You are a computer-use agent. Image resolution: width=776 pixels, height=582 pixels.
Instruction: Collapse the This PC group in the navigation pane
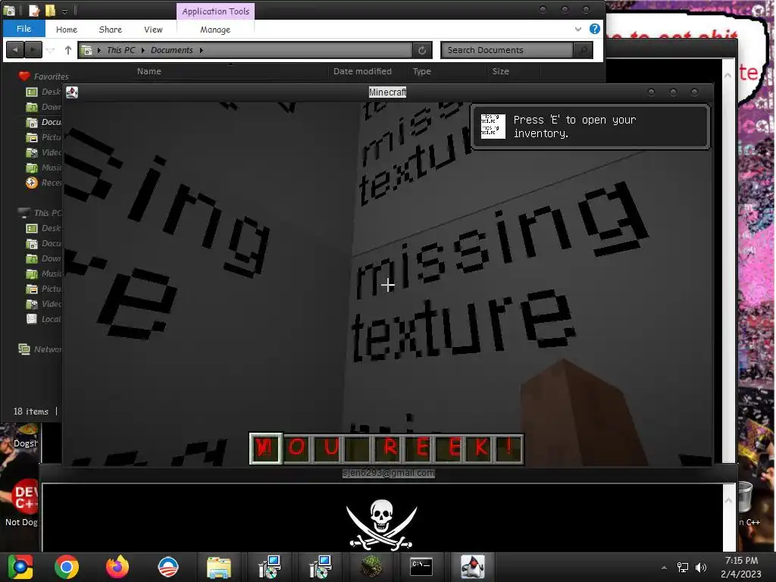coord(39,213)
